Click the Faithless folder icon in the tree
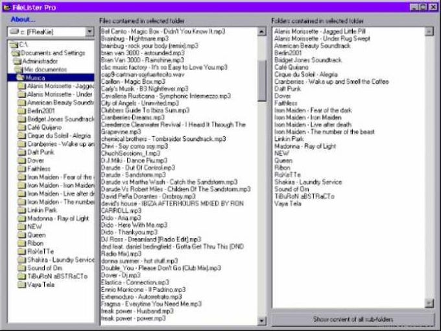Viewport: 441px width, 331px height. [x=21, y=169]
